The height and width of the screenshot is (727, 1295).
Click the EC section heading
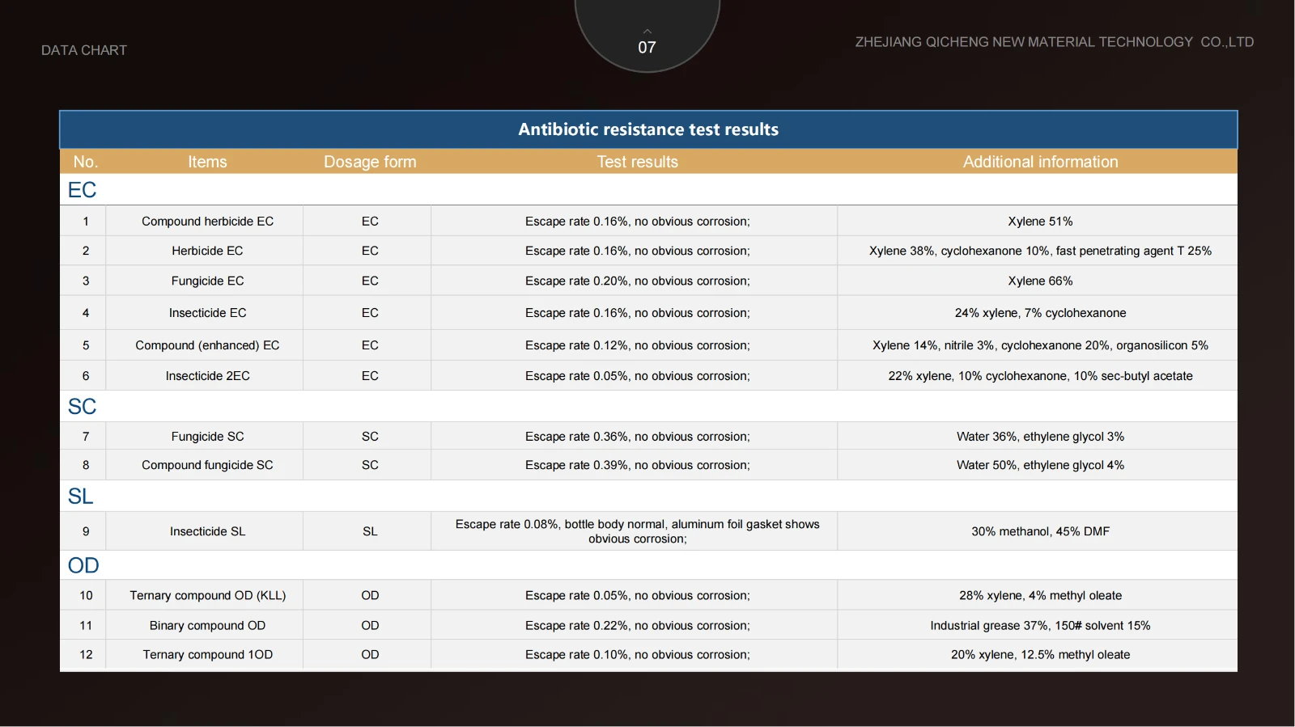[x=82, y=190]
